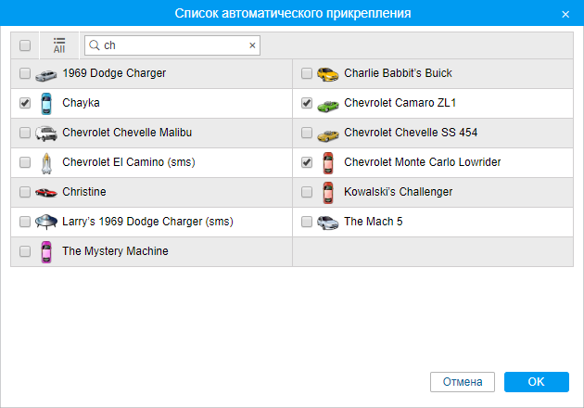Click the Chevrolet Chevelle Malibu van icon
The width and height of the screenshot is (584, 408).
[x=46, y=134]
